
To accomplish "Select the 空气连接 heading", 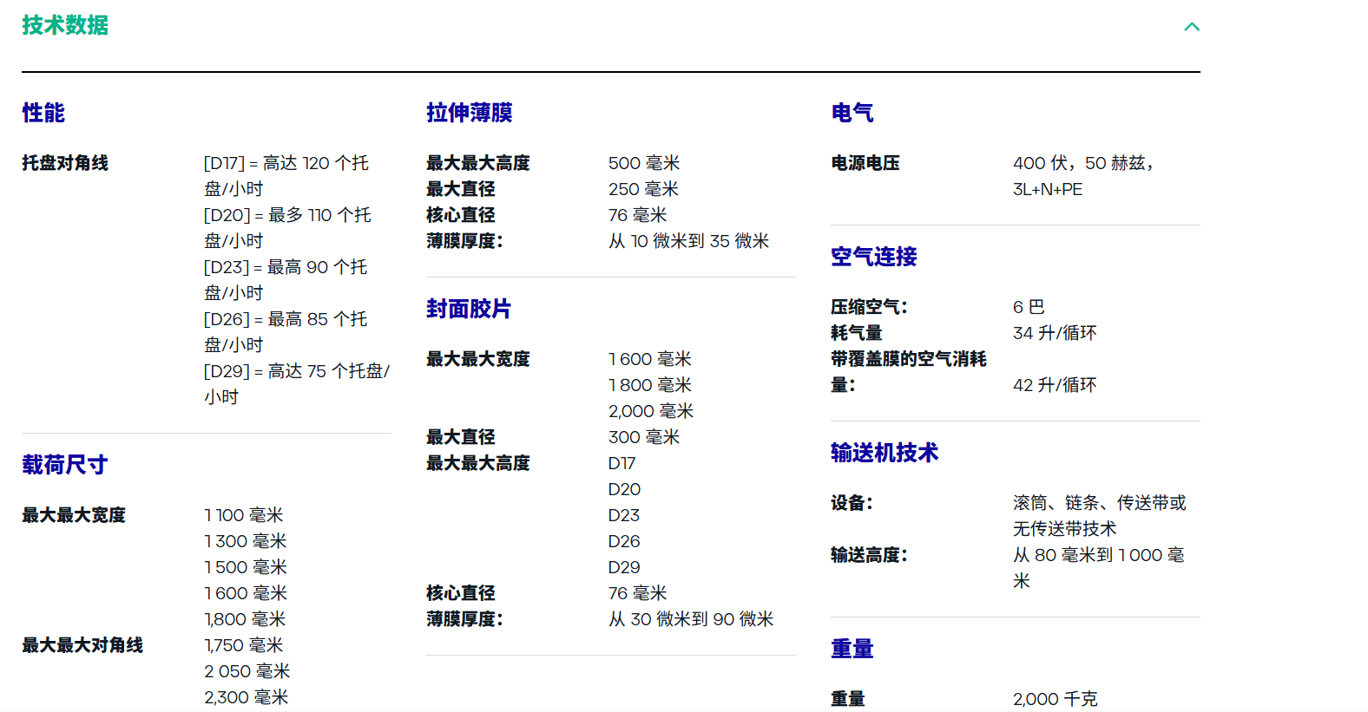I will click(873, 257).
